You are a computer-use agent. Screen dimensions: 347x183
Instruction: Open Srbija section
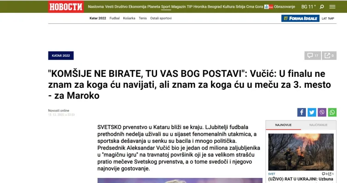[240, 7]
